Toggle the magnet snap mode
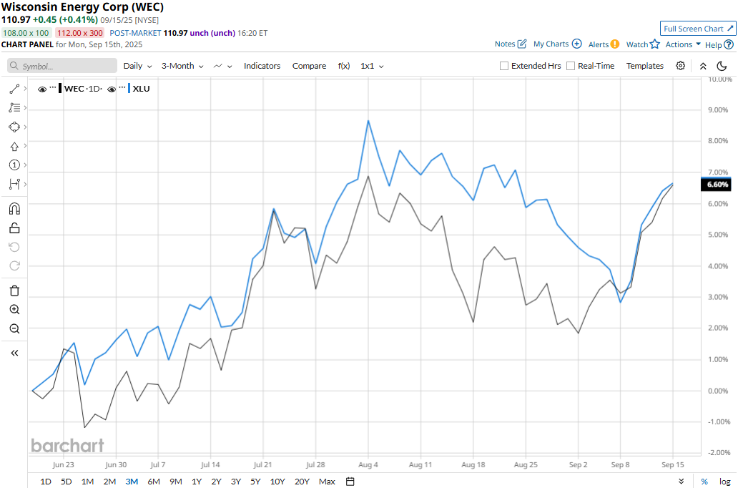Image resolution: width=738 pixels, height=488 pixels. [14, 209]
